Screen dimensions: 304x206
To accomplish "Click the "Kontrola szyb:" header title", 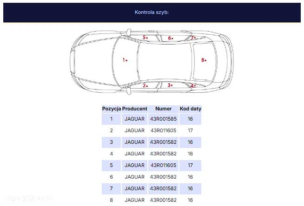I will tap(152, 12).
